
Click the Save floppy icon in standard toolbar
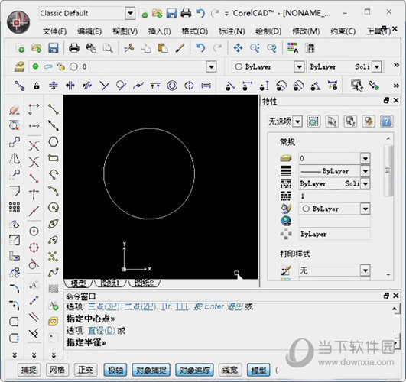point(54,48)
